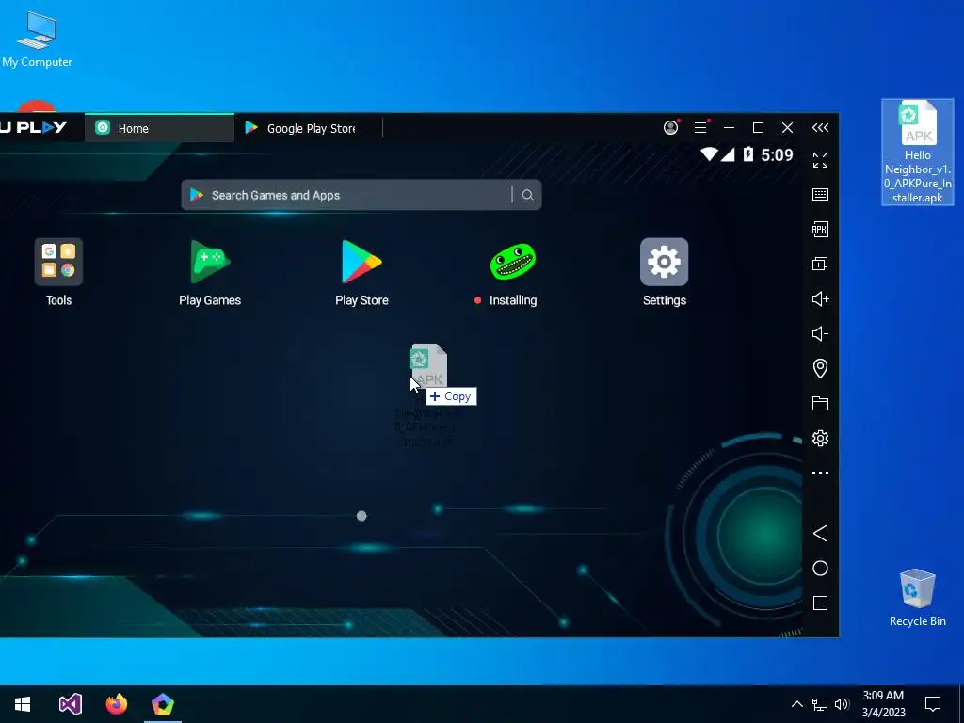Open Windows notification center icon
Viewport: 964px width, 723px height.
pos(933,704)
